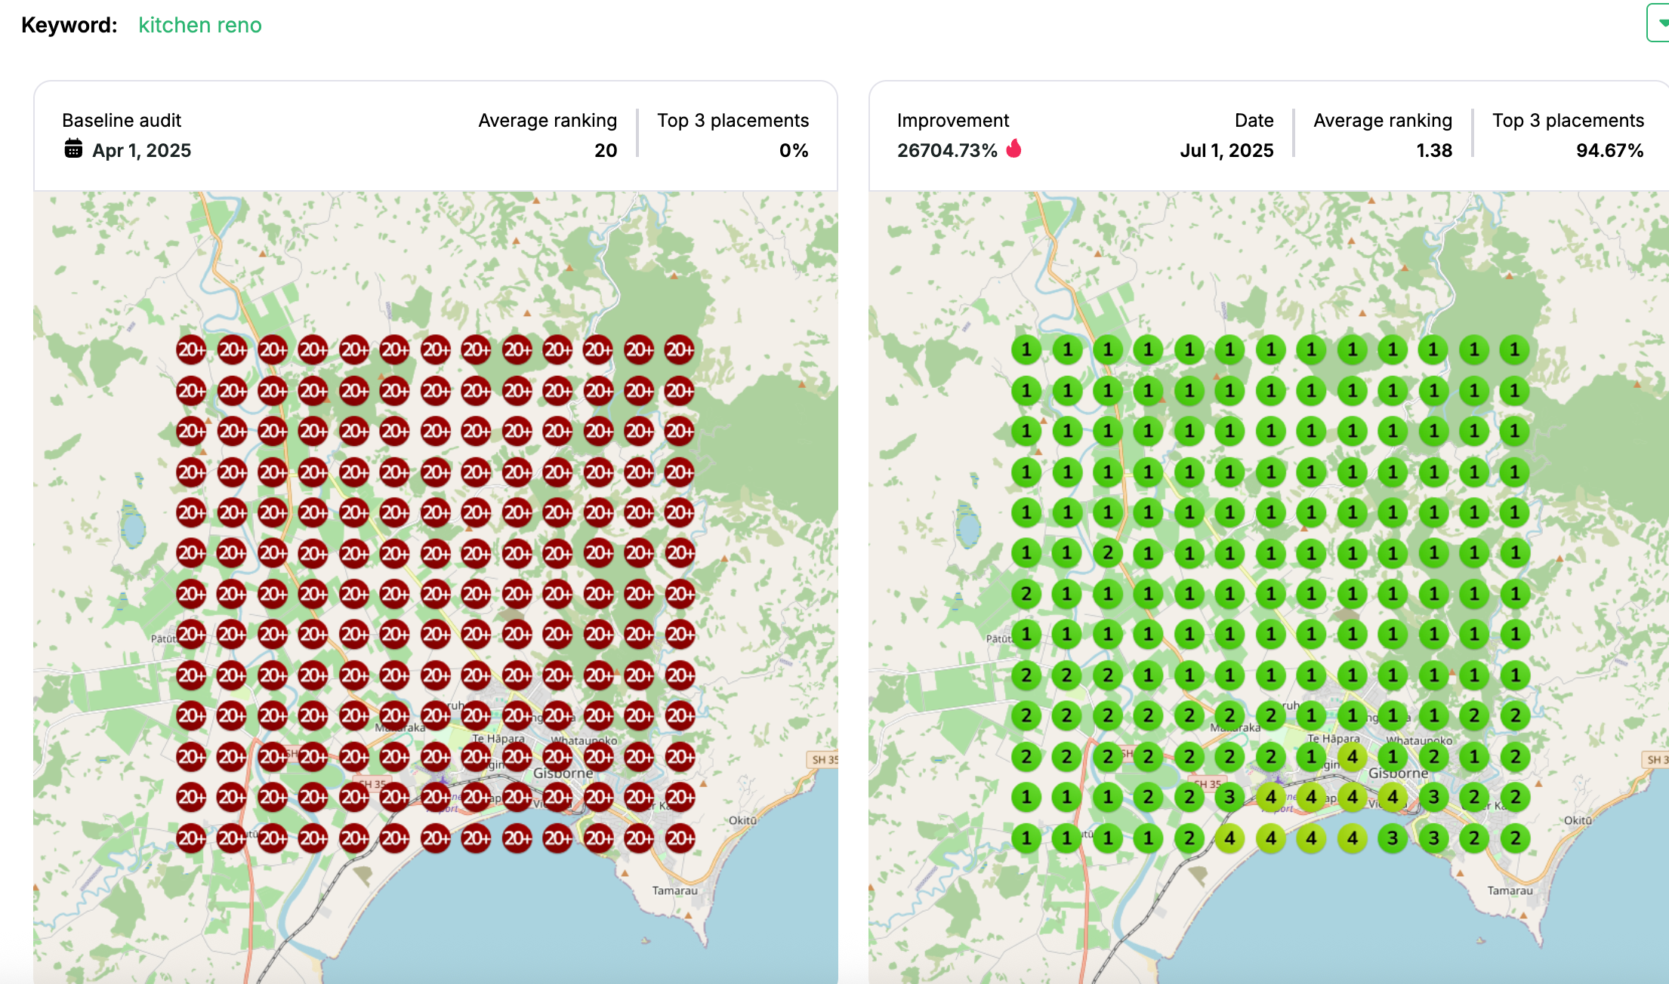Click the Tamarau label on the baseline map
Viewport: 1669px width, 984px height.
coord(675,890)
